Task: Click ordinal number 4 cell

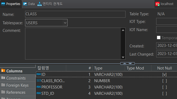Action: point(89,93)
